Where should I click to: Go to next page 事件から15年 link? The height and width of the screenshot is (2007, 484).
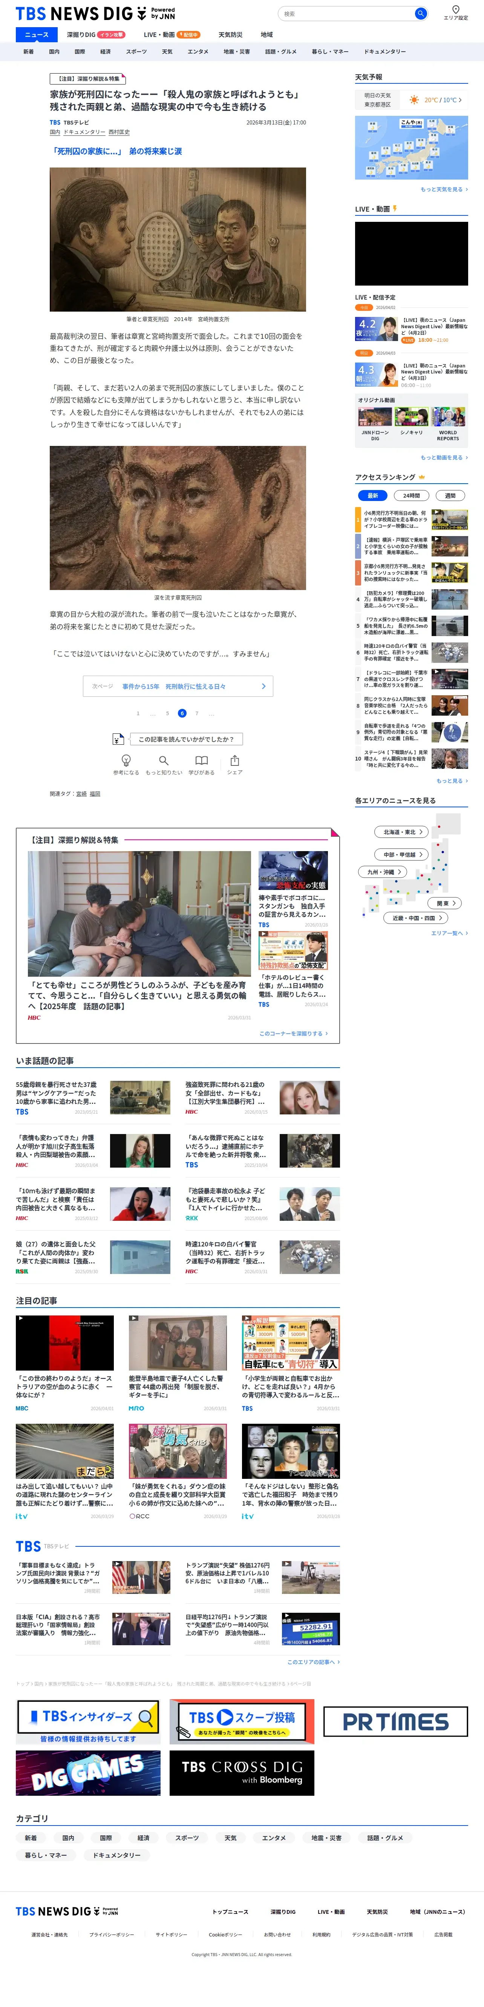coord(178,686)
